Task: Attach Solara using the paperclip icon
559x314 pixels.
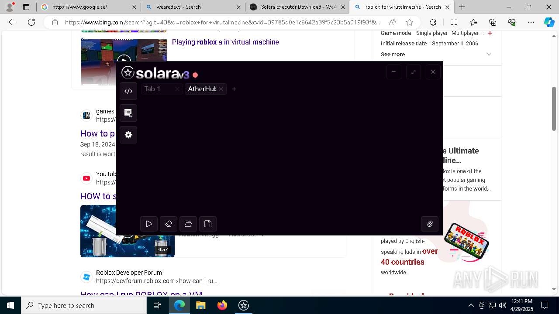Action: (430, 224)
